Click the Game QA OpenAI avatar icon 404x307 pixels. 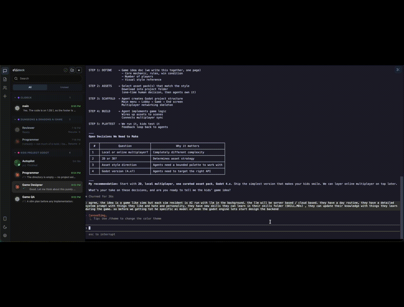tap(17, 199)
